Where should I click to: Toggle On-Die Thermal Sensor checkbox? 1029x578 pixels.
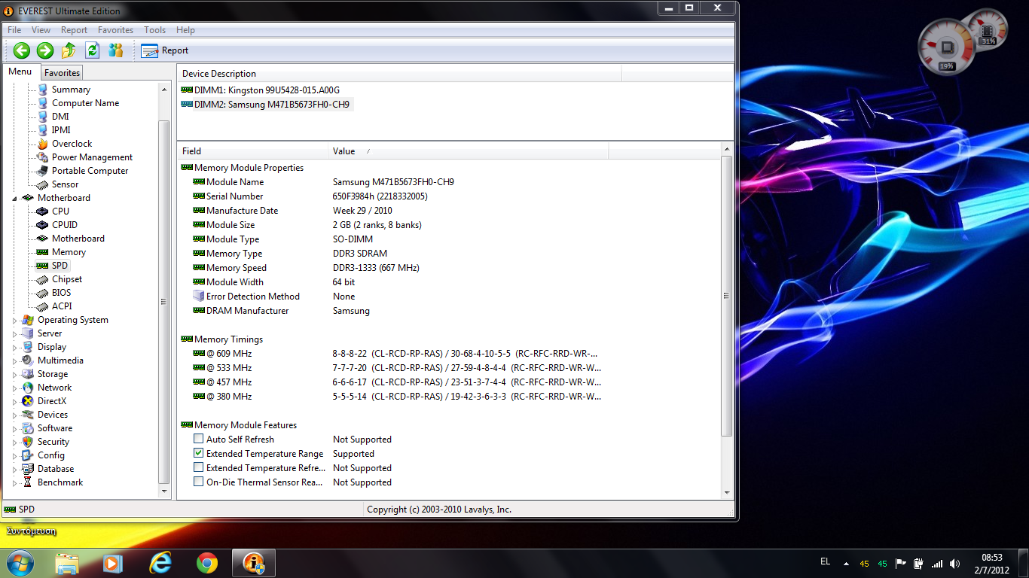[x=199, y=482]
